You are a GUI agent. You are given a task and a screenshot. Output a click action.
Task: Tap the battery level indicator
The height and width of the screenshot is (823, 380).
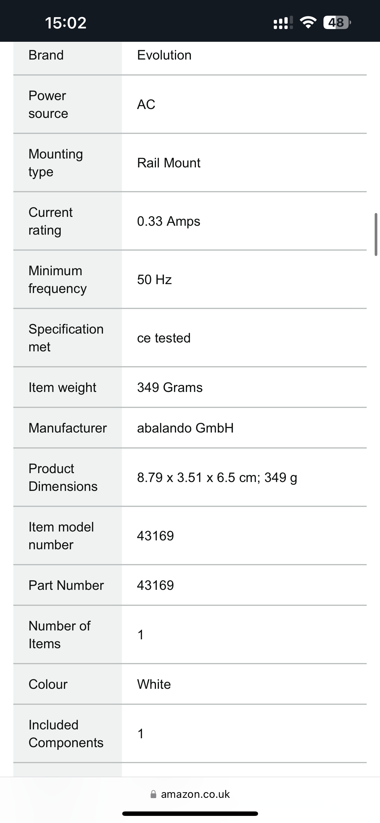[x=337, y=22]
